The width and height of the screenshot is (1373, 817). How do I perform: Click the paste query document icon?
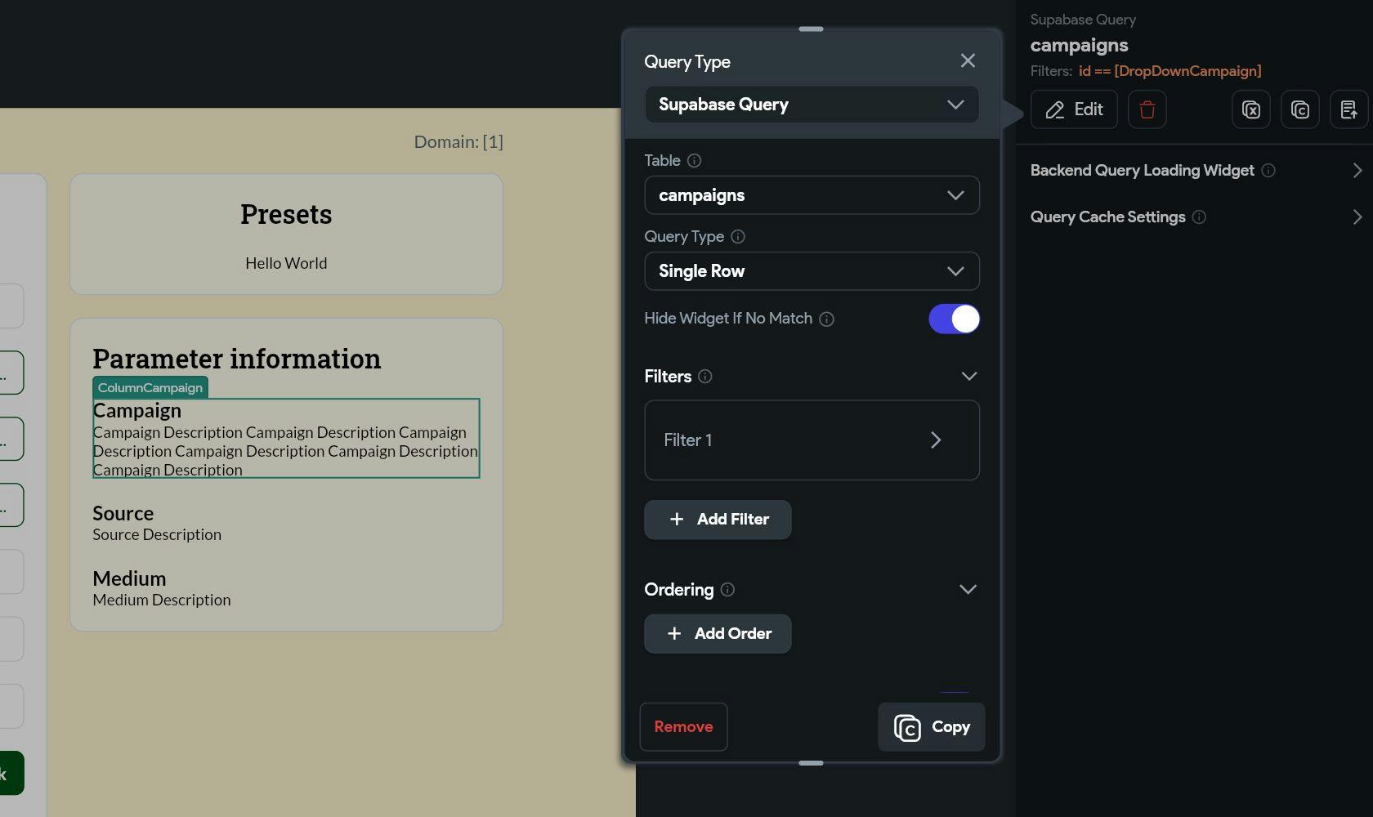tap(1348, 109)
